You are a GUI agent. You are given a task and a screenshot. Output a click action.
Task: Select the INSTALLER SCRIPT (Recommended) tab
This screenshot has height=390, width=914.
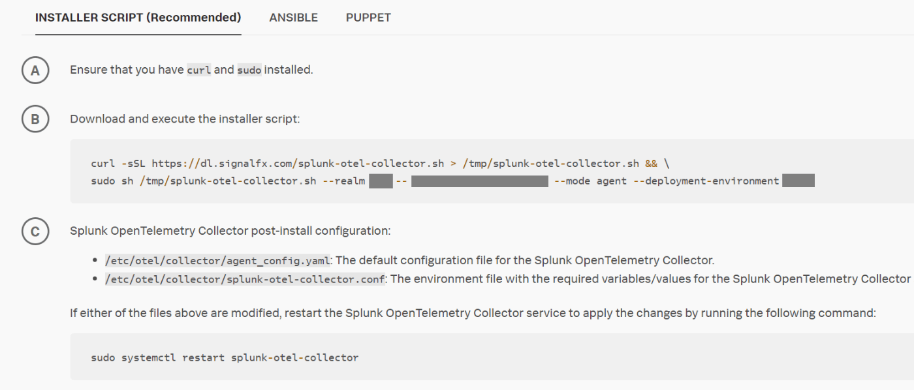click(x=138, y=18)
